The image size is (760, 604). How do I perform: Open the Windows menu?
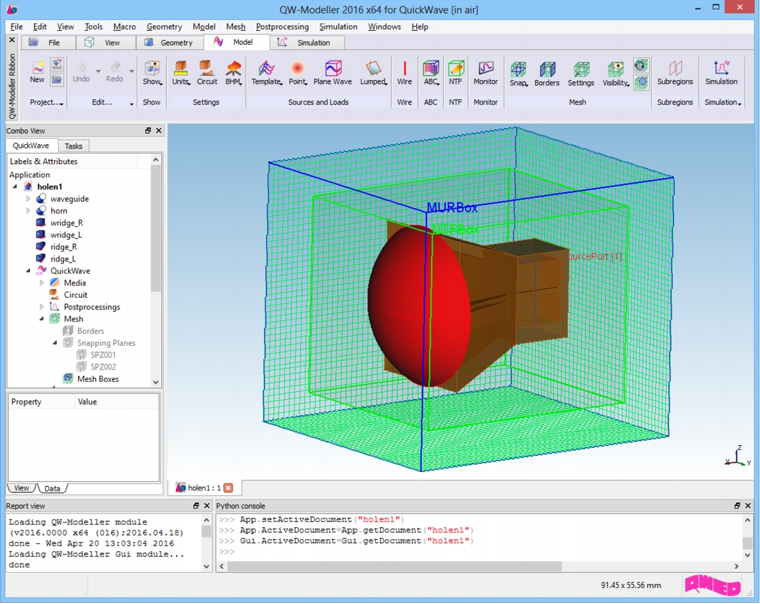pos(384,27)
